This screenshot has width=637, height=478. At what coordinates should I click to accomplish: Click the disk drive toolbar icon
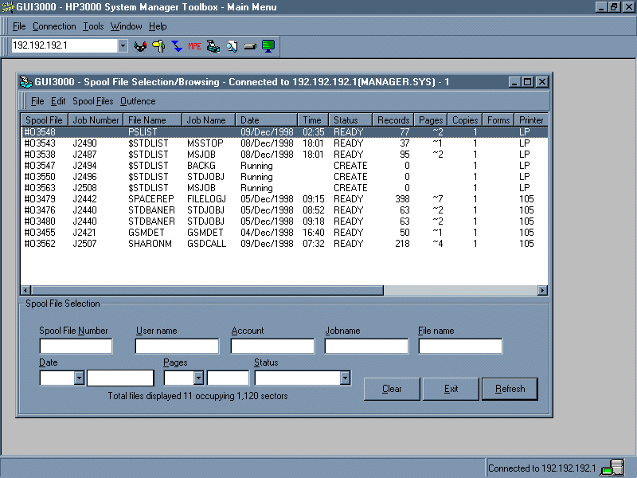click(x=249, y=46)
